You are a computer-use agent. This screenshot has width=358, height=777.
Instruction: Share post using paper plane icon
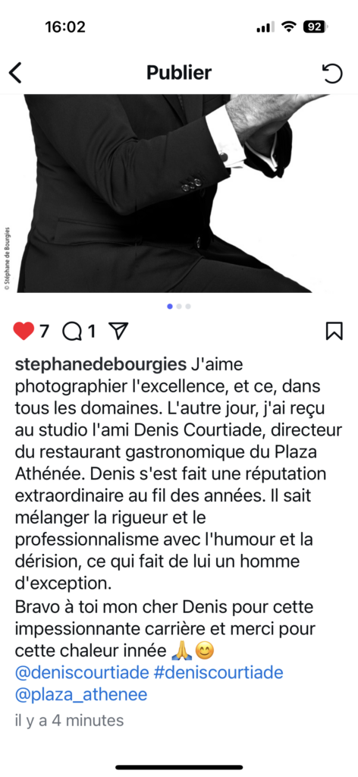pos(118,331)
